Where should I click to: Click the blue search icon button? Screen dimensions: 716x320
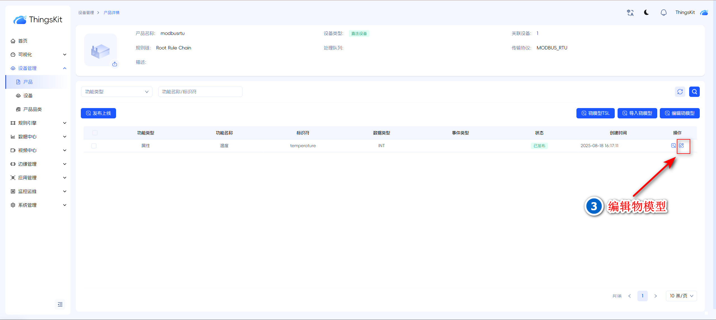(x=694, y=92)
